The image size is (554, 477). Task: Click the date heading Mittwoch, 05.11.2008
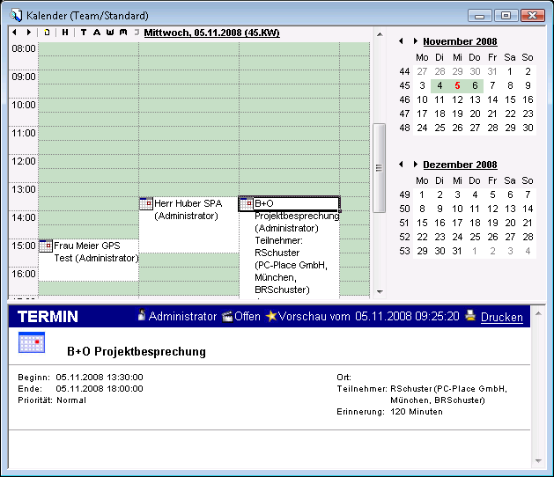click(211, 33)
